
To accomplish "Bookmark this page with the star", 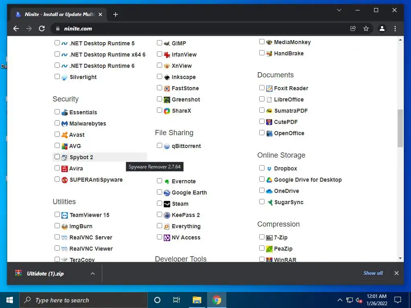I will point(366,28).
